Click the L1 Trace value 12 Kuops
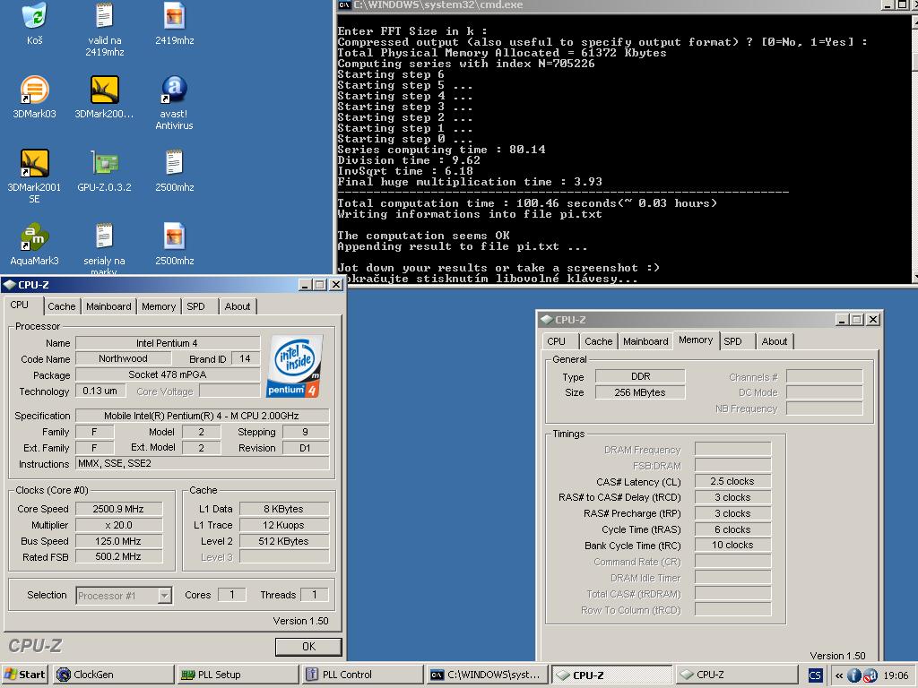 pyautogui.click(x=284, y=525)
